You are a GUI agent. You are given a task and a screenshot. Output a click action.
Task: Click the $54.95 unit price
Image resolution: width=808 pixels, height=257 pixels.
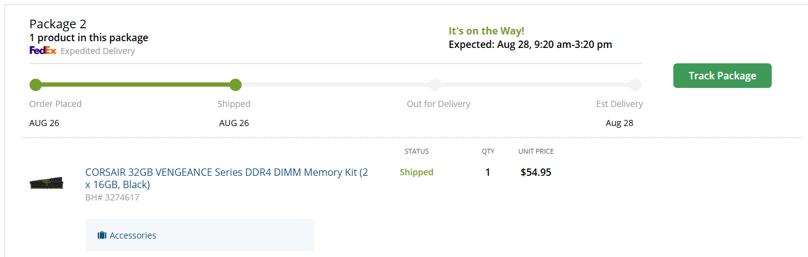536,172
